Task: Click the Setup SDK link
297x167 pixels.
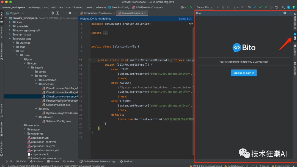Action: coord(185,19)
